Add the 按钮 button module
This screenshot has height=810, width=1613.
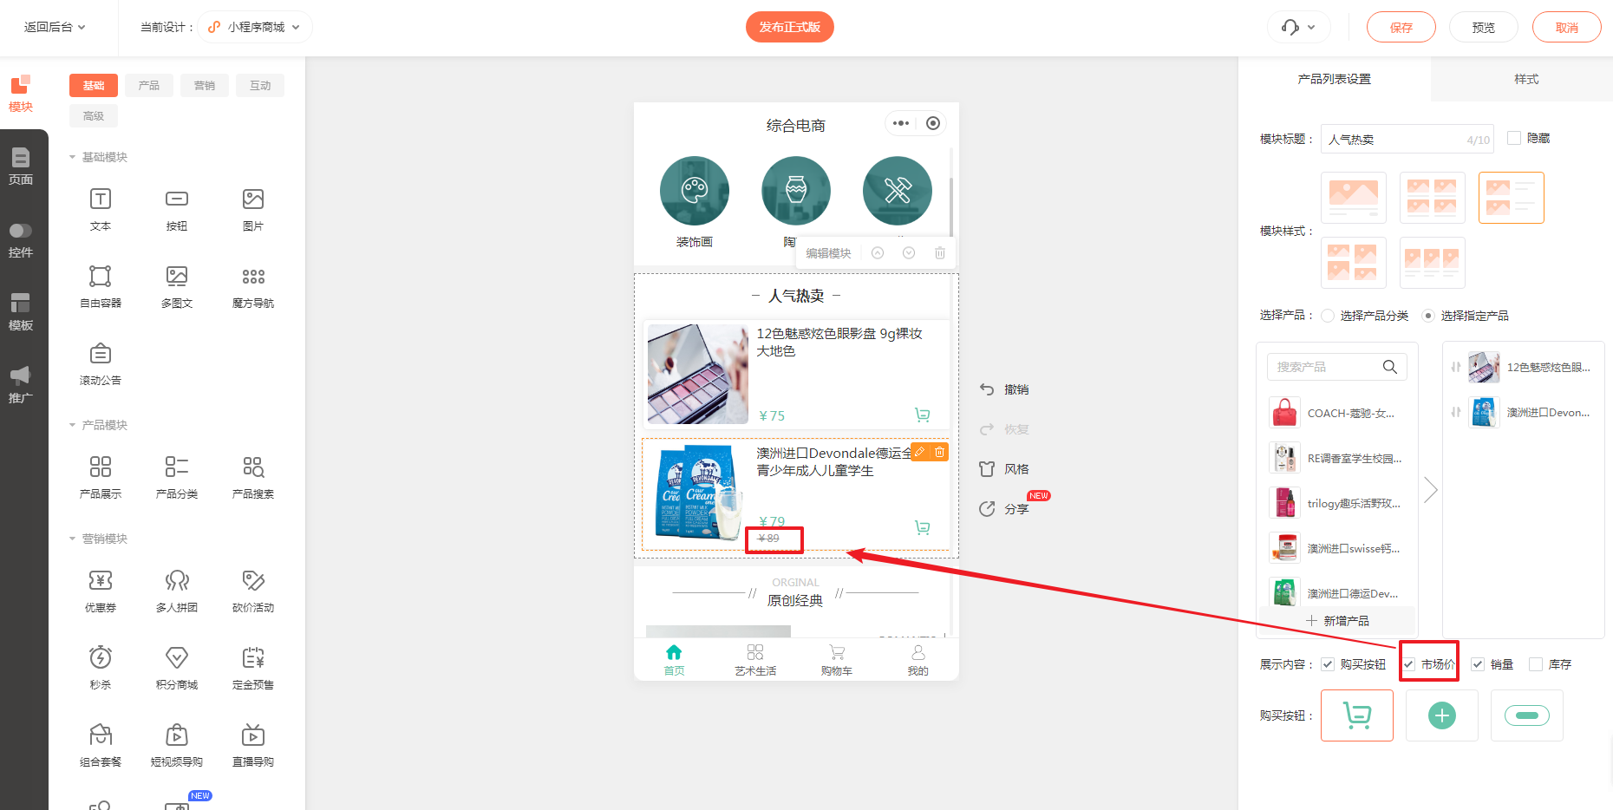pos(177,209)
